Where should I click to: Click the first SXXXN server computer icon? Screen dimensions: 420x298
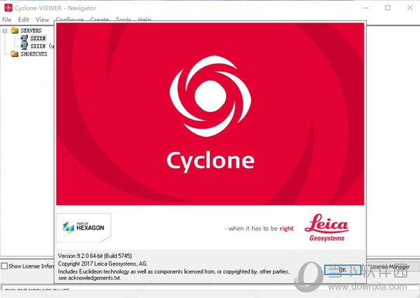25,38
